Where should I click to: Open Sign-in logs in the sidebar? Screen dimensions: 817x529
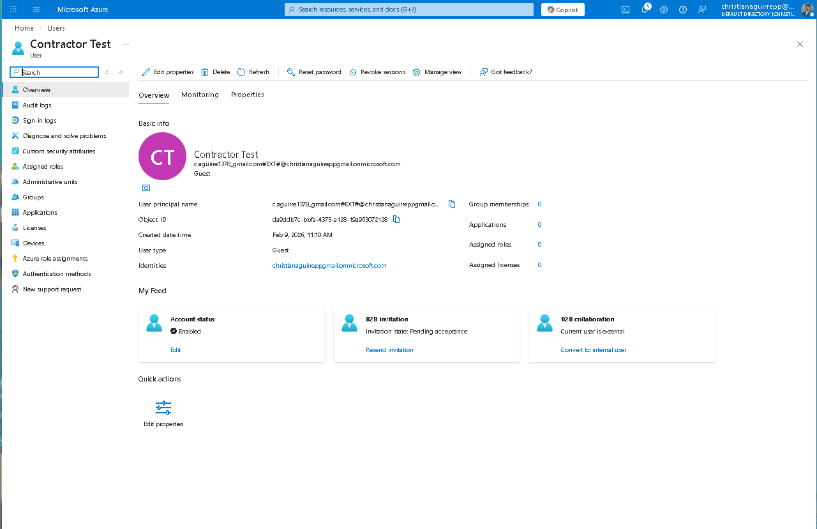40,121
